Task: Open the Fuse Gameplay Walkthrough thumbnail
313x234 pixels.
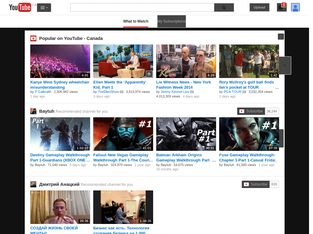Action: click(x=249, y=134)
